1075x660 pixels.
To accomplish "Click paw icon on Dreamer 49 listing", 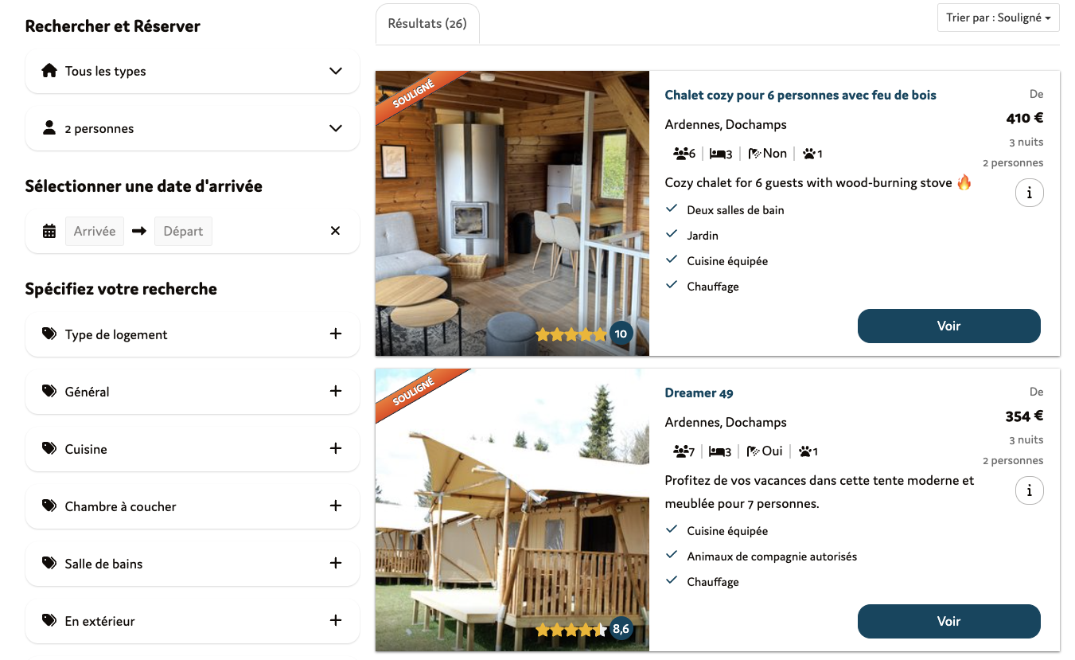I will point(807,451).
